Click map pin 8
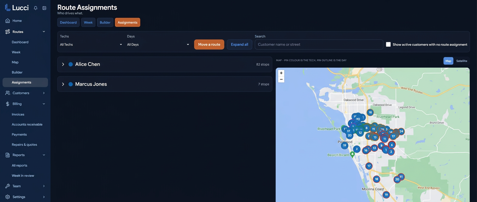The width and height of the screenshot is (477, 202). 366,128
